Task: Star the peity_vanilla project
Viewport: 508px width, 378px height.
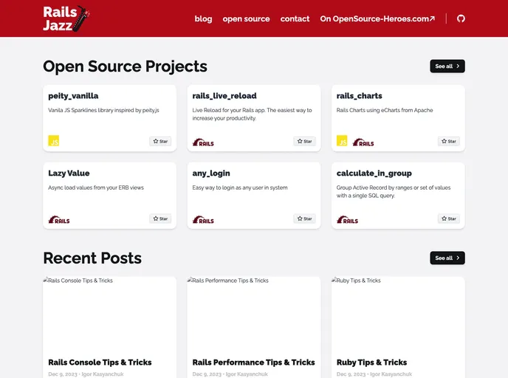Action: [160, 141]
